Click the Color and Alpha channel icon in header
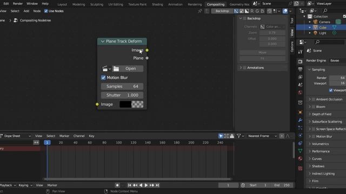The width and height of the screenshot is (346, 194). click(236, 11)
